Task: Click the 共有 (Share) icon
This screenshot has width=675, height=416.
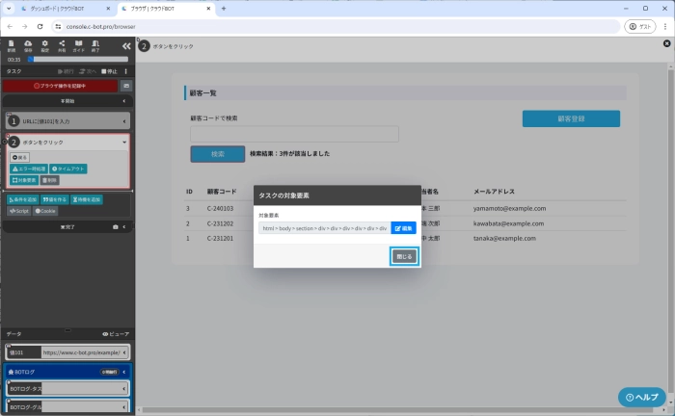Action: click(62, 45)
